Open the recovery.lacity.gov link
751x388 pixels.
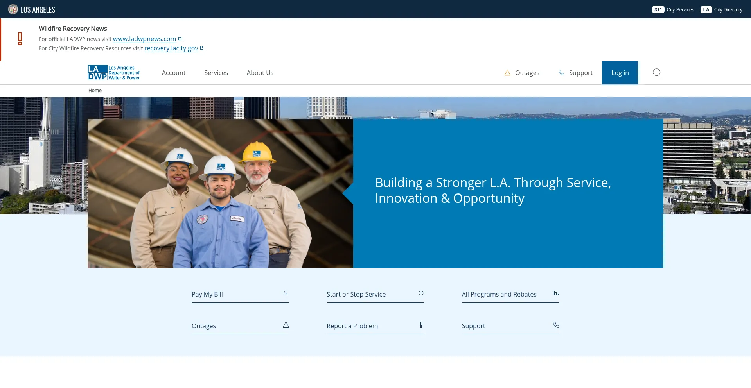pos(171,48)
